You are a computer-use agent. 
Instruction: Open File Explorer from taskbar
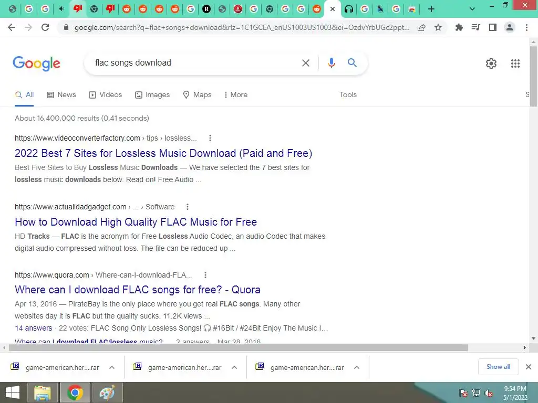(x=42, y=393)
